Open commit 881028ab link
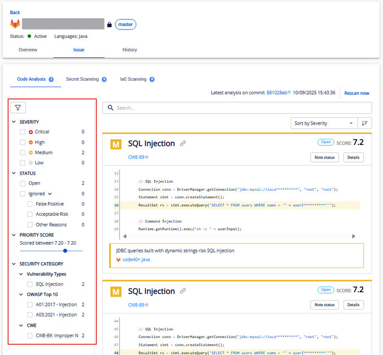383x355 pixels. point(277,93)
